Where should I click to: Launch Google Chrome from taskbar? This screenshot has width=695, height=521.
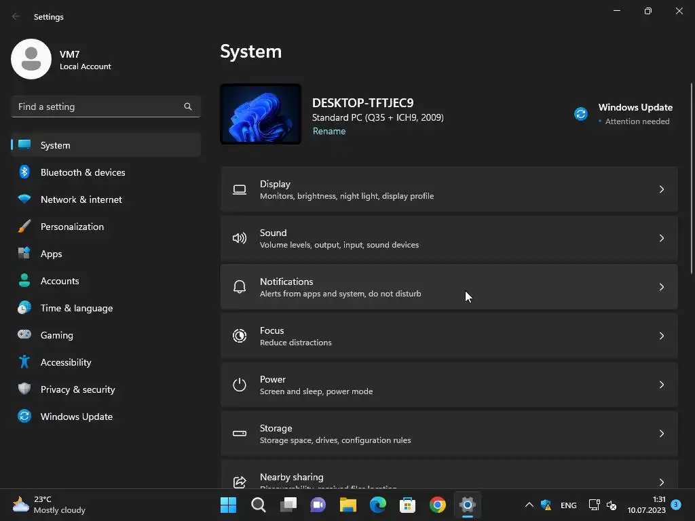coord(438,505)
